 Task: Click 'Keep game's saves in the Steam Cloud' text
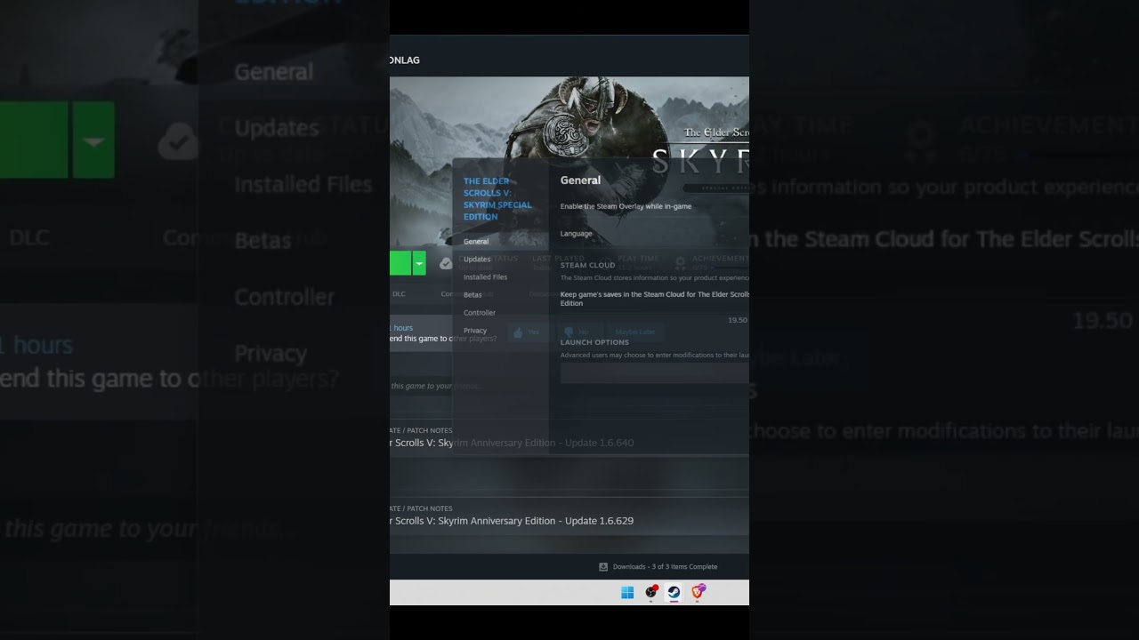pos(654,299)
